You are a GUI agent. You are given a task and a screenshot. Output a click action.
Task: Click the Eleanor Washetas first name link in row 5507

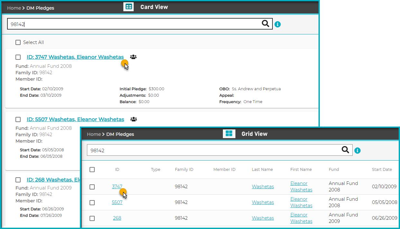click(x=301, y=202)
